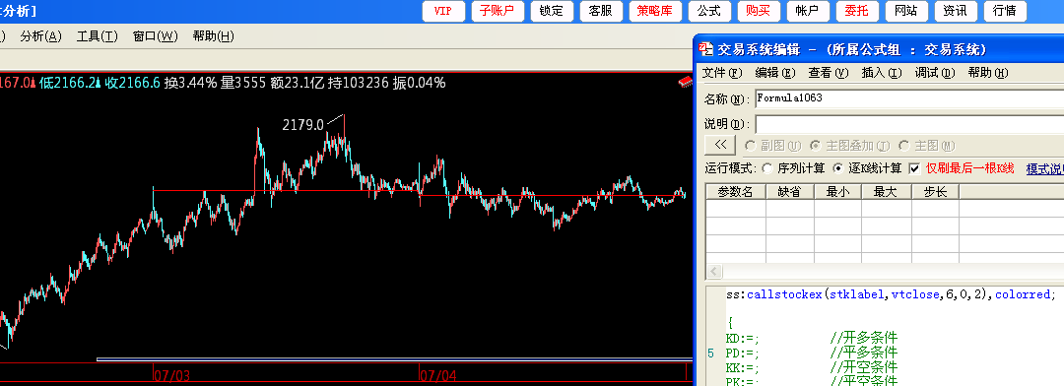Click the callstockex code line
The width and height of the screenshot is (1064, 386).
[x=891, y=294]
